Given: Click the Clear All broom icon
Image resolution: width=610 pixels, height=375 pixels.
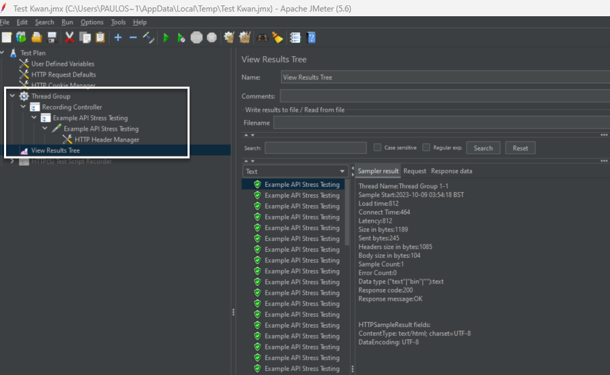Looking at the screenshot, I should [244, 37].
